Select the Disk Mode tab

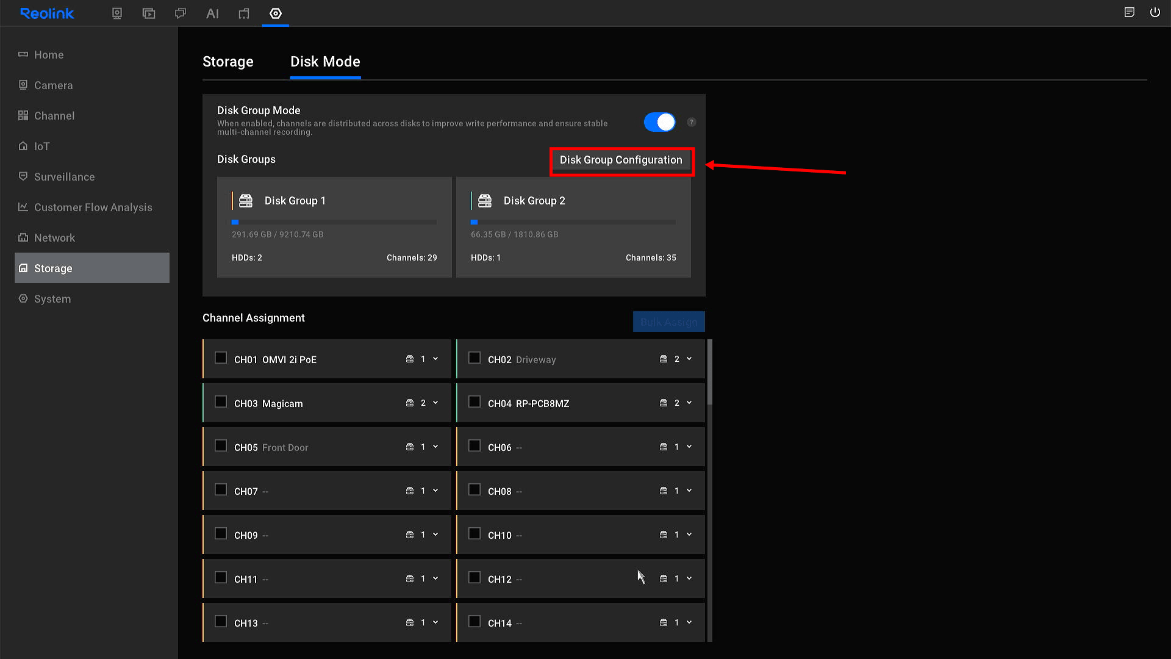pyautogui.click(x=325, y=62)
